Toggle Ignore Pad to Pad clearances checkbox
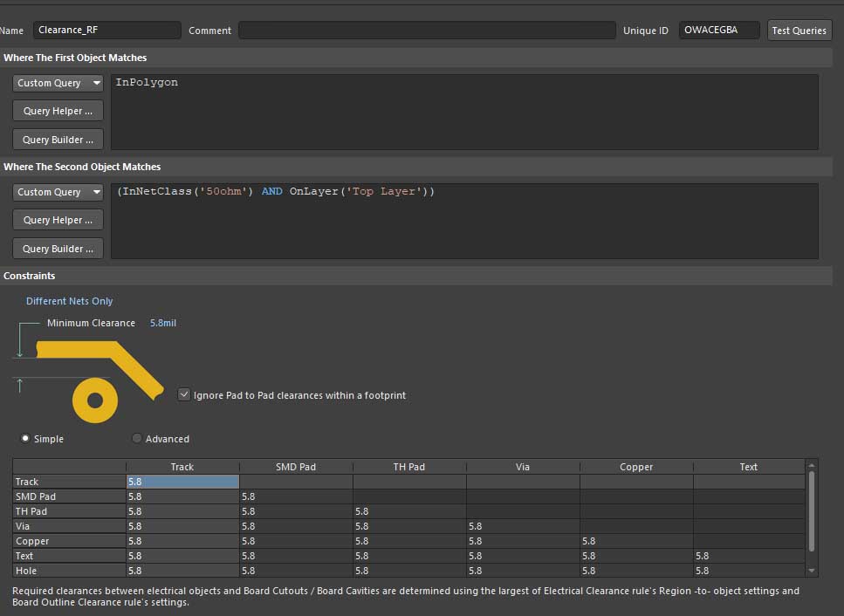This screenshot has width=844, height=616. 183,394
